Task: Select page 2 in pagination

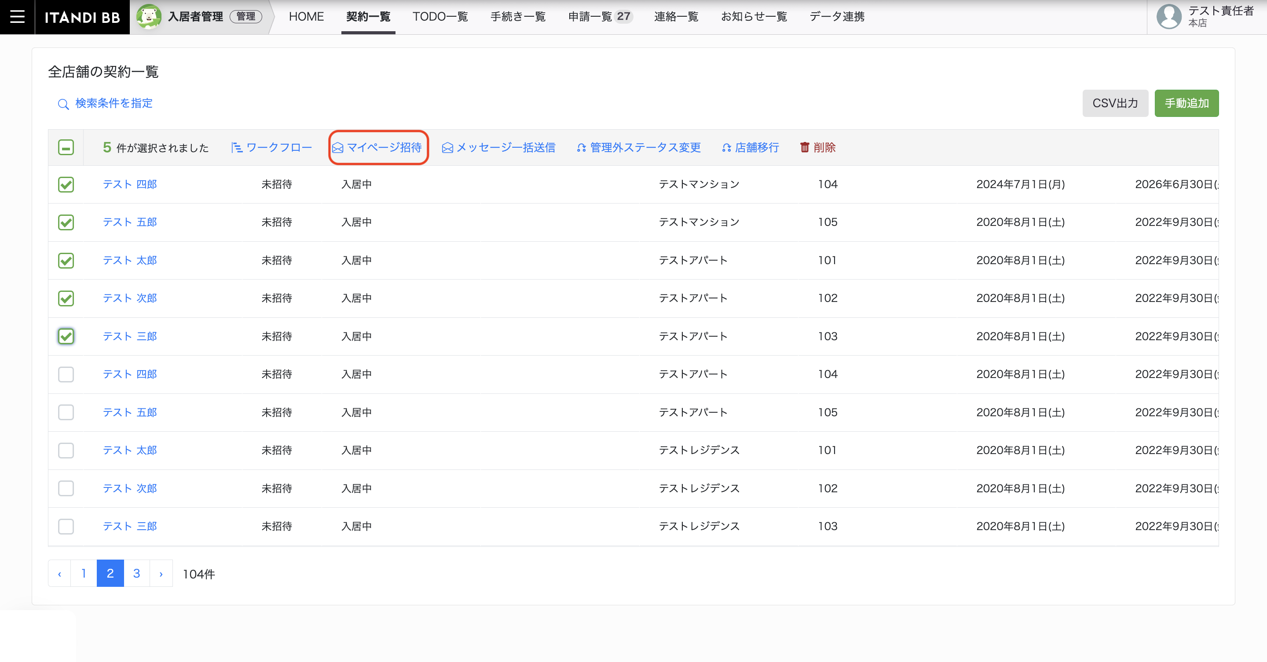Action: coord(110,574)
